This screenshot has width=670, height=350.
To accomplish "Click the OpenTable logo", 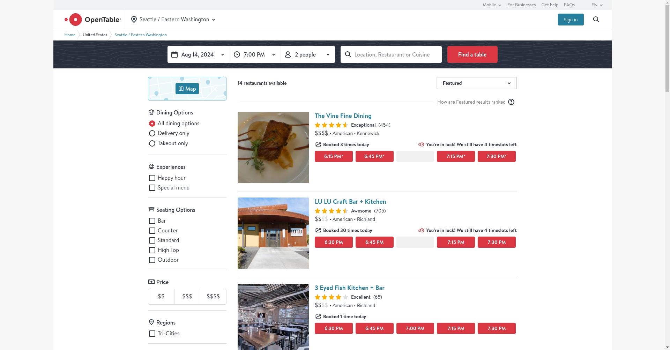I will pyautogui.click(x=93, y=20).
